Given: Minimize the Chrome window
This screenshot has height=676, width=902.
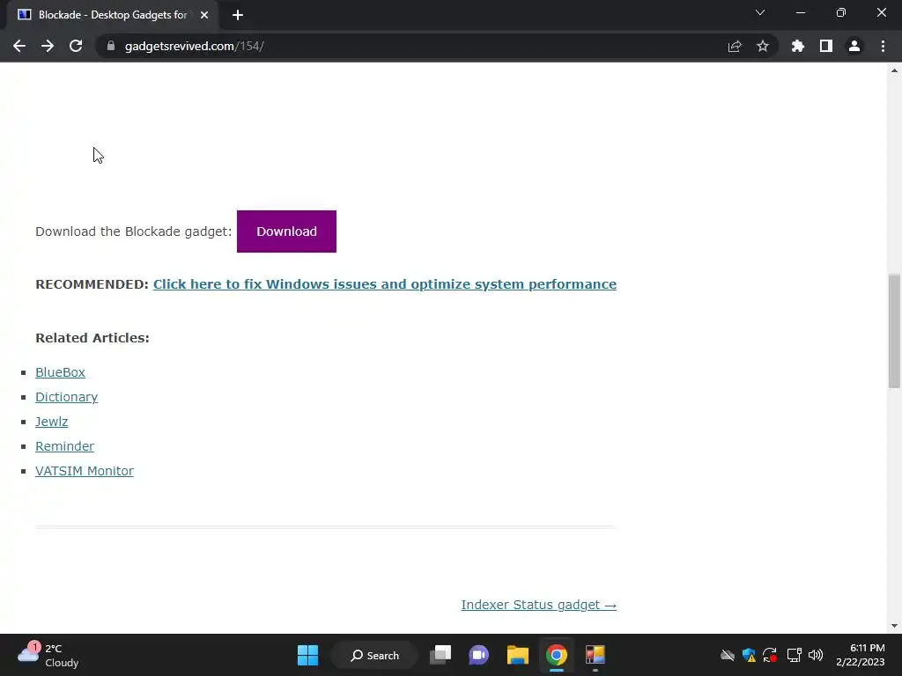Looking at the screenshot, I should (x=801, y=12).
